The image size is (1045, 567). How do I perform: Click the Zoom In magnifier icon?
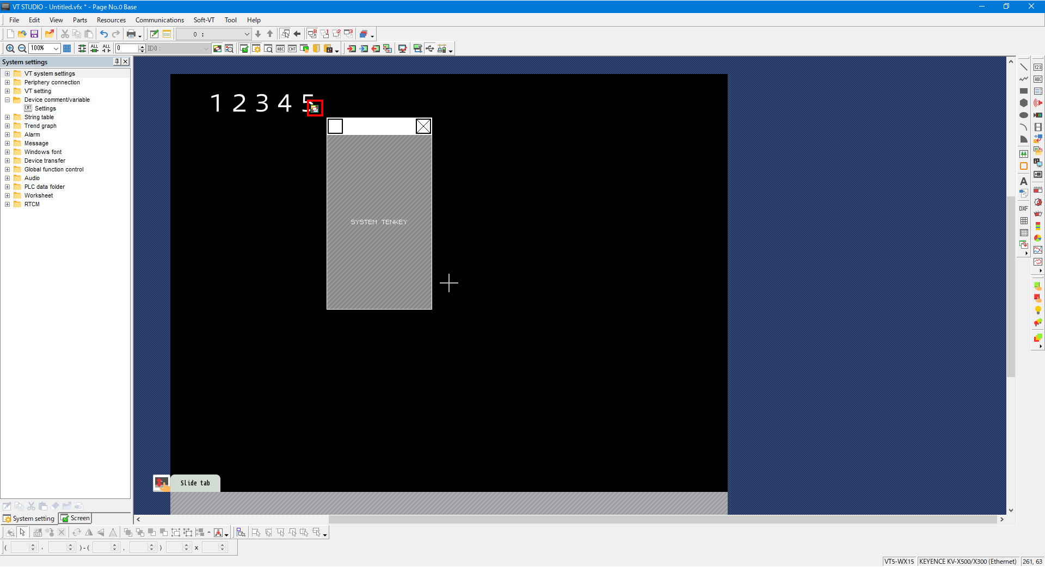[10, 48]
